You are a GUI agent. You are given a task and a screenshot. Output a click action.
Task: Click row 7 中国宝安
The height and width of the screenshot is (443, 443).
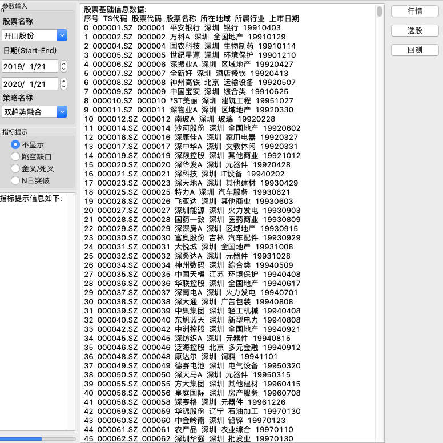(186, 91)
